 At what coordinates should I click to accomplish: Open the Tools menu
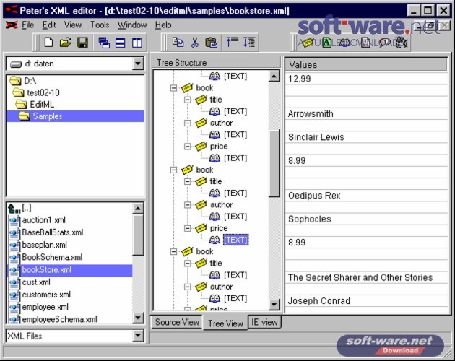click(100, 25)
